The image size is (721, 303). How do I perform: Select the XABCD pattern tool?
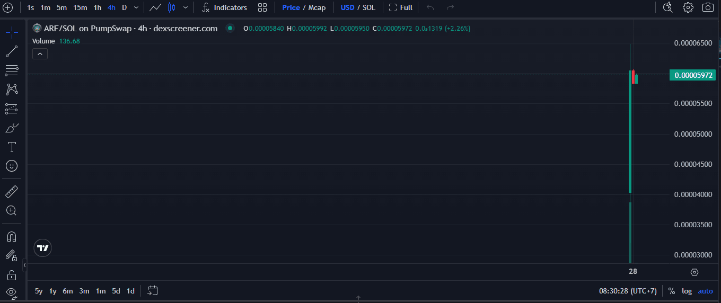(x=12, y=90)
